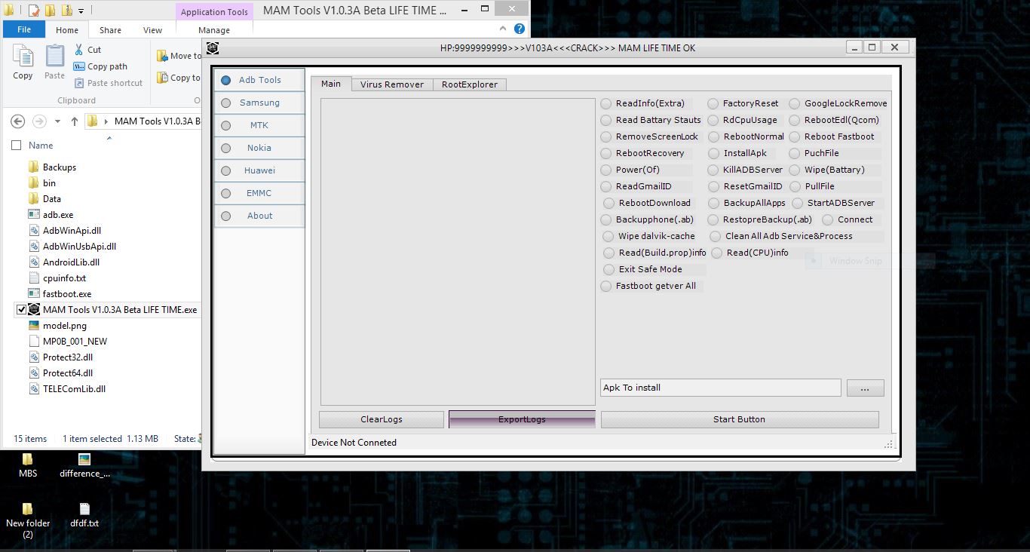Image resolution: width=1030 pixels, height=552 pixels.
Task: Choose the StartADBServer radio option
Action: (x=798, y=203)
